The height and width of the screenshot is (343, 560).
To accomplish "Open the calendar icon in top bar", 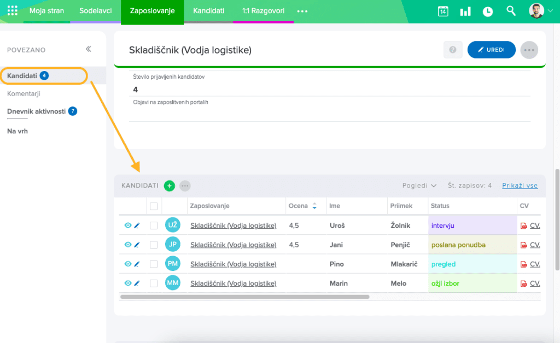I will [443, 11].
